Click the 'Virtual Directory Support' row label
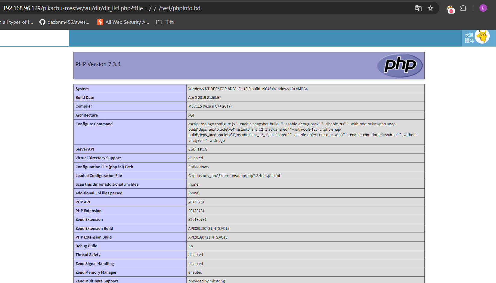Image resolution: width=496 pixels, height=283 pixels. click(98, 158)
